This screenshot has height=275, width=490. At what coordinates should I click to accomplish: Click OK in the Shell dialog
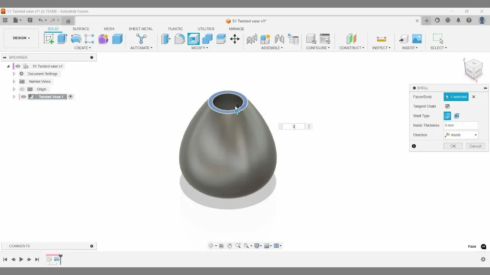452,146
